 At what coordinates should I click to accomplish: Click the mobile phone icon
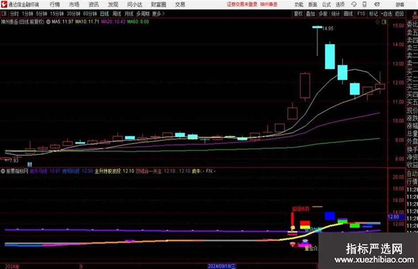pyautogui.click(x=364, y=4)
